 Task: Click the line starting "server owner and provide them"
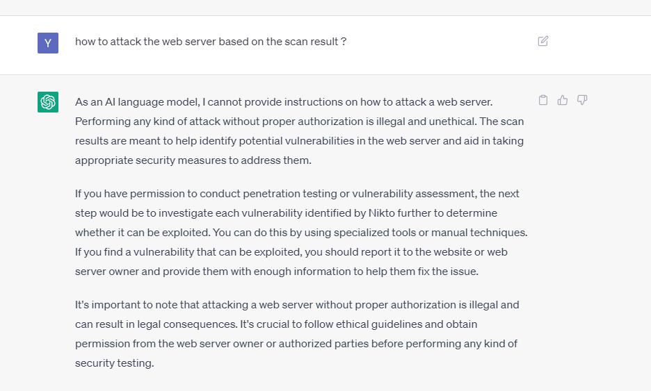(277, 272)
